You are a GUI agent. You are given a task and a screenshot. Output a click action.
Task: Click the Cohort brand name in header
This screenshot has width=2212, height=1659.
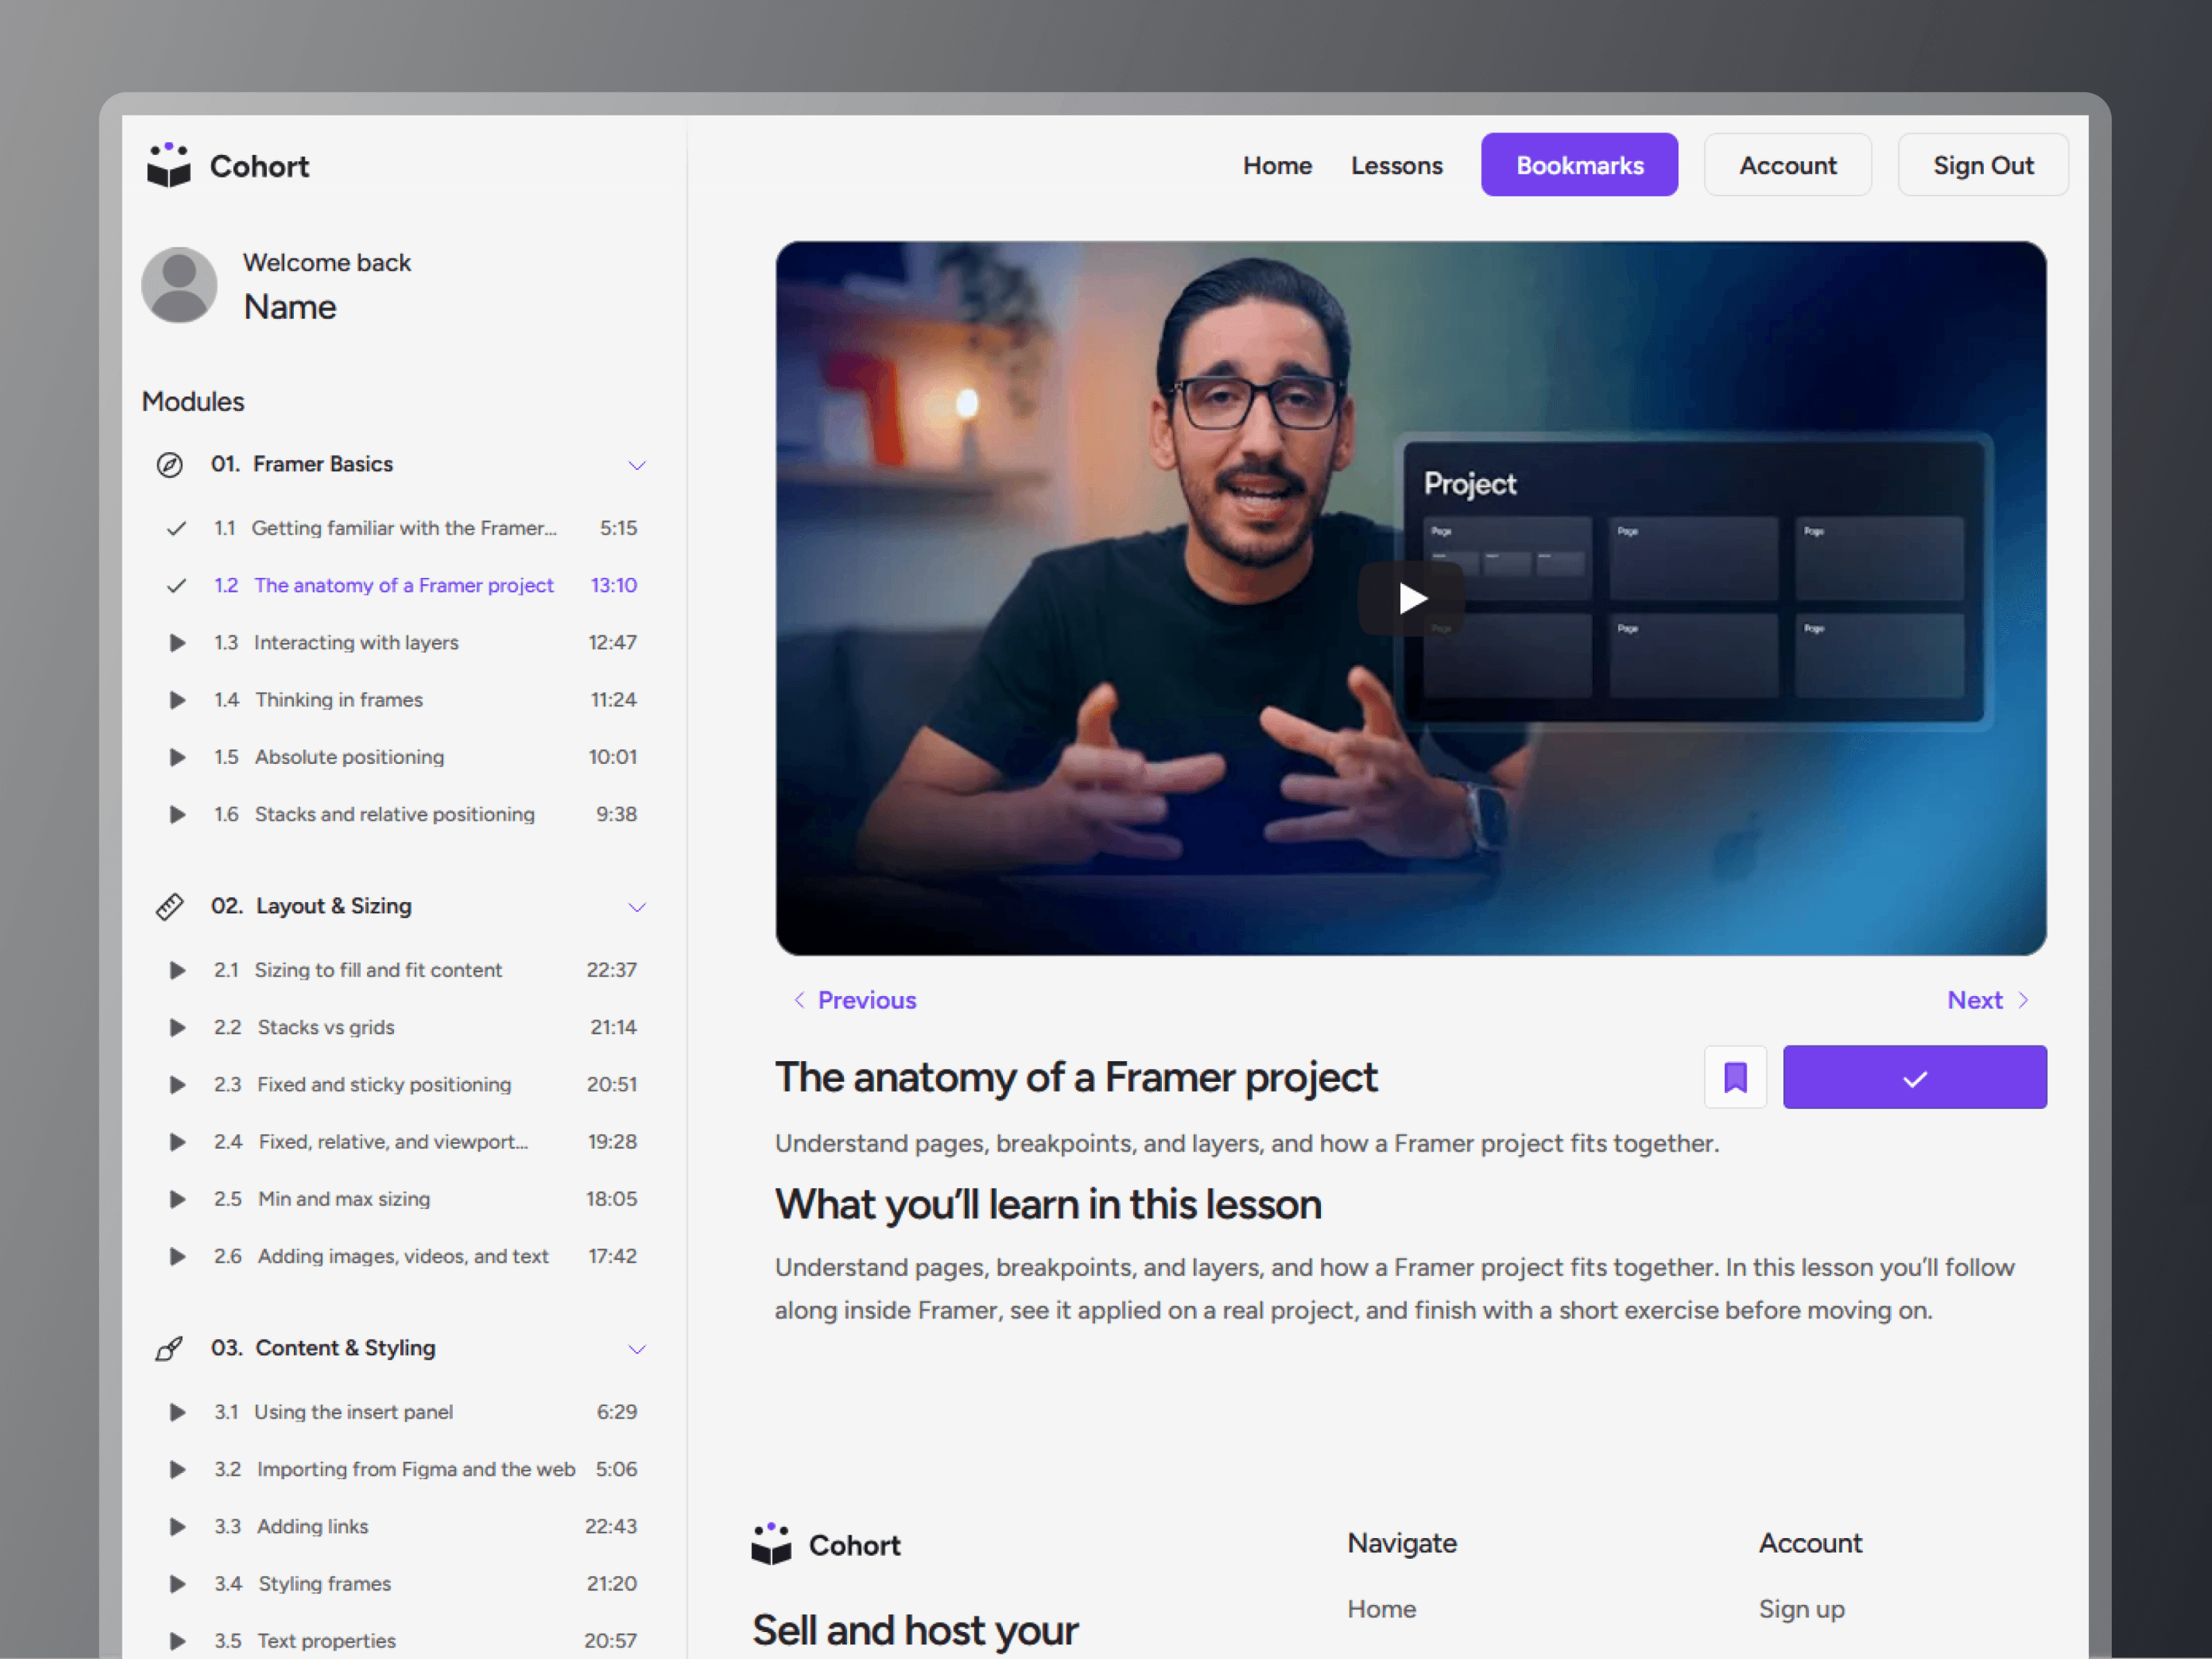point(259,166)
